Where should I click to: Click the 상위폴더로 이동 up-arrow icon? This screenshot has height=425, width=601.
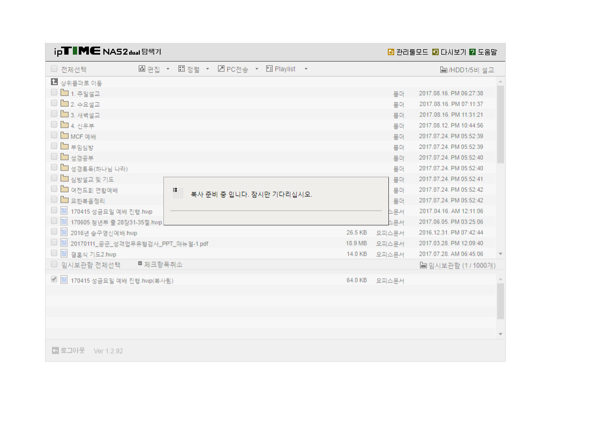55,81
